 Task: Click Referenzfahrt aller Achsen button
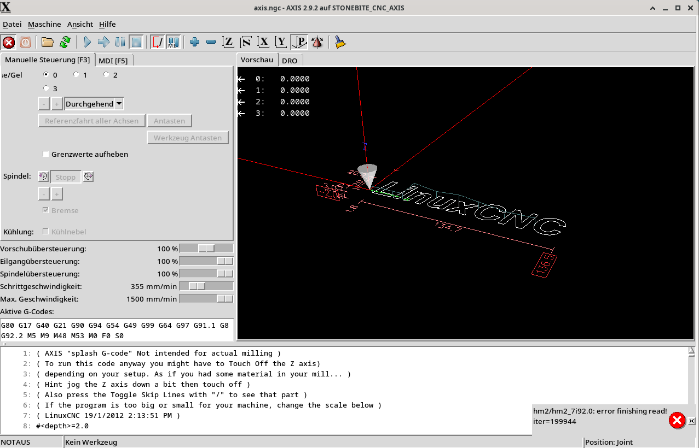[x=92, y=121]
